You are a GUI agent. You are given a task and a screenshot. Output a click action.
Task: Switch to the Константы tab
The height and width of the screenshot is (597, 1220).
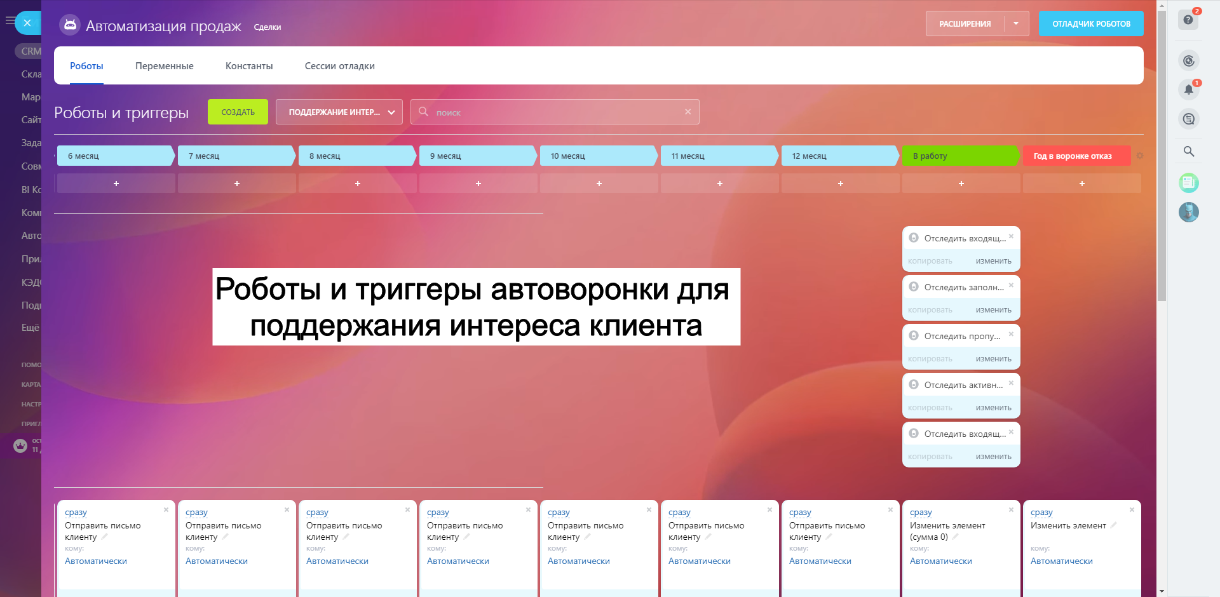[x=249, y=66]
